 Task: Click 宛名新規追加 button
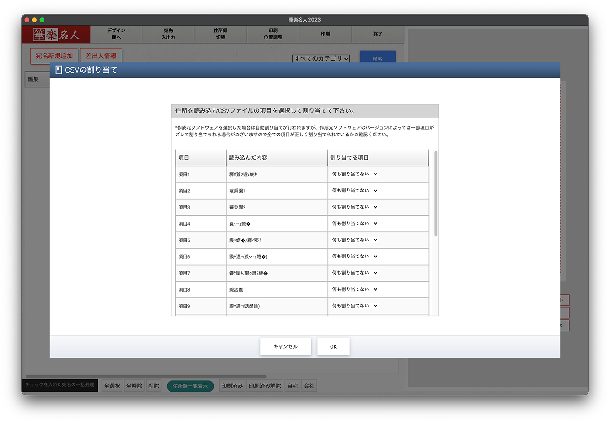54,56
